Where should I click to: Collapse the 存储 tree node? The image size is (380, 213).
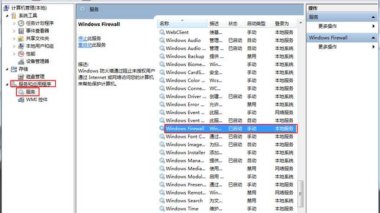[x=7, y=69]
